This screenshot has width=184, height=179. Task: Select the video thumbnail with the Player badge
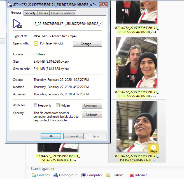tap(136, 126)
